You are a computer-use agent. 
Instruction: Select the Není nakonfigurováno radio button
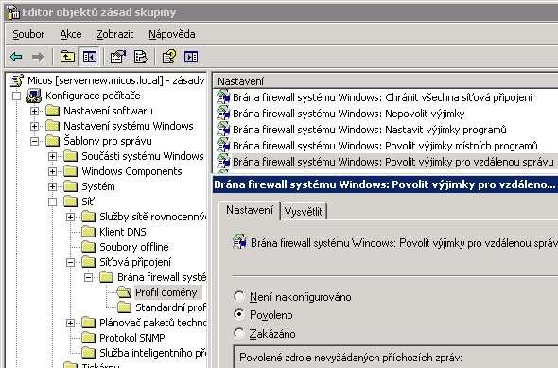point(239,296)
